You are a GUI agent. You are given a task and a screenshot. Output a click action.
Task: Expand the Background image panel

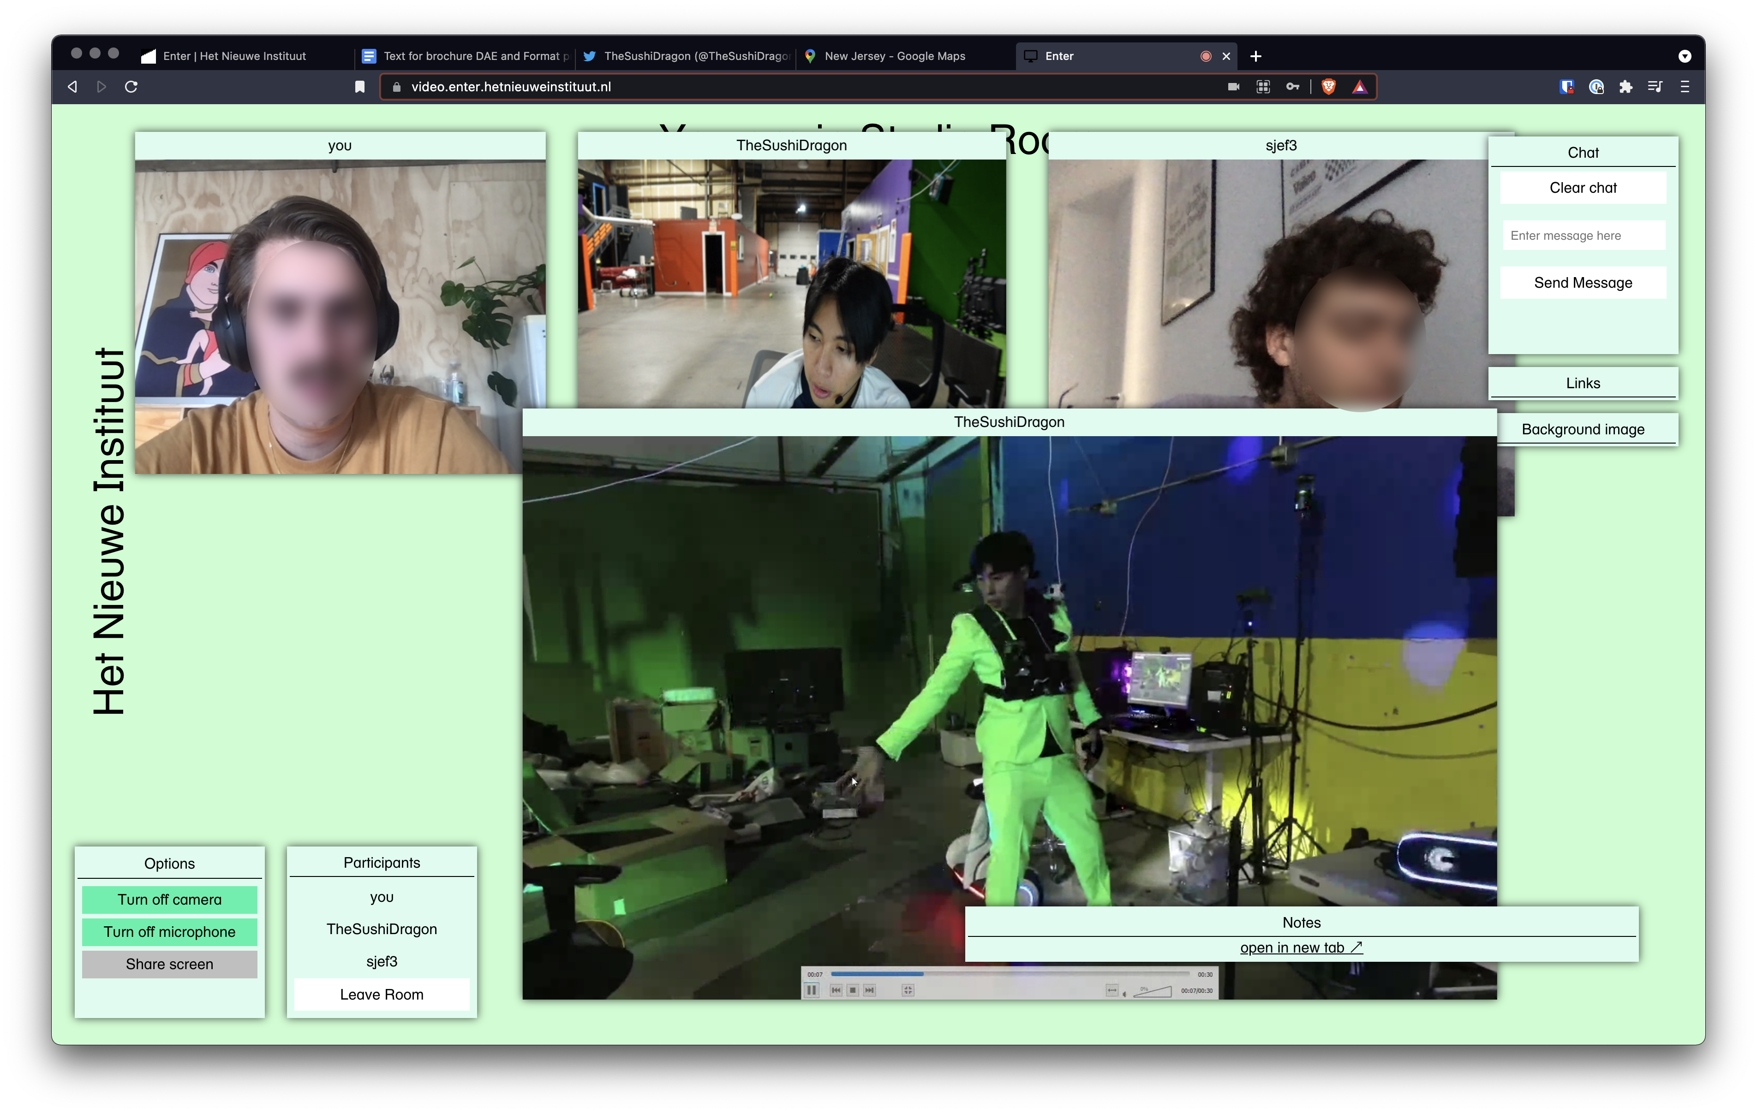1583,429
